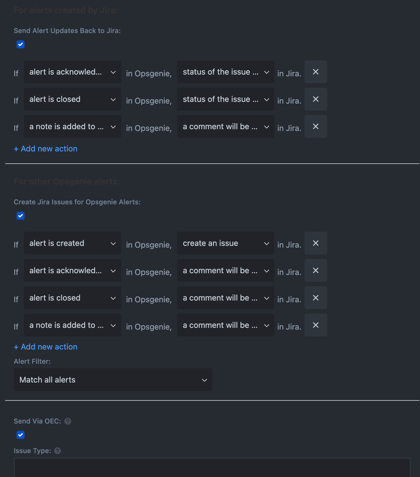This screenshot has height=477, width=420.
Task: Open 'status of the issue' action dropdown for closed alert
Action: click(x=225, y=99)
